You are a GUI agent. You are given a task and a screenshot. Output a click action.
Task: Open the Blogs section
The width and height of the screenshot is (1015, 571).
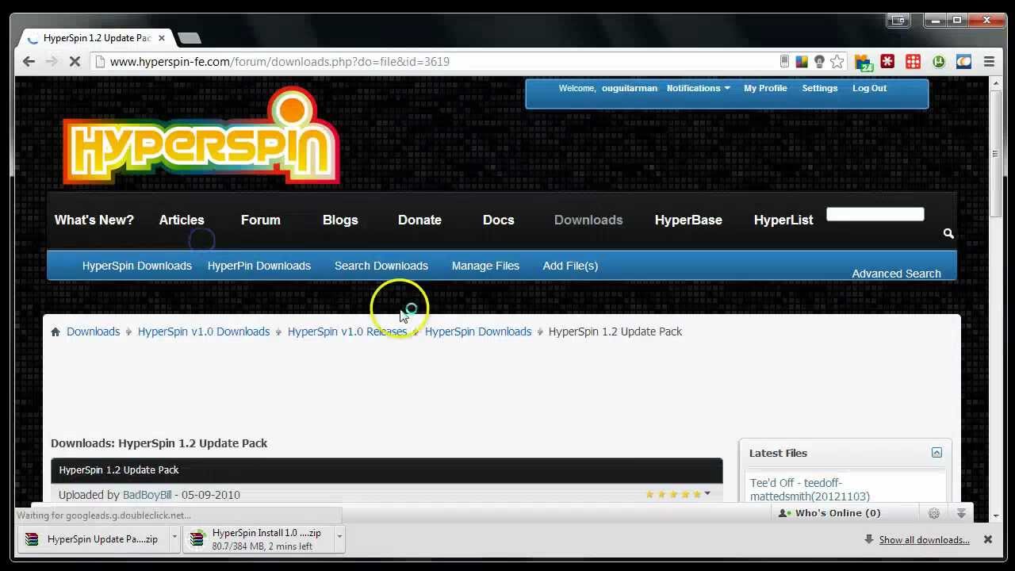[x=340, y=220]
